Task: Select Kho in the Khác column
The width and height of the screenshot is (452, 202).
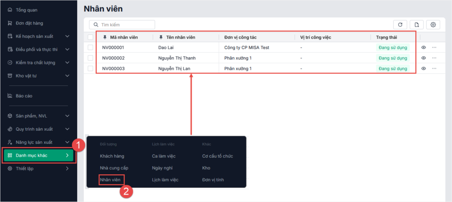Action: click(206, 168)
